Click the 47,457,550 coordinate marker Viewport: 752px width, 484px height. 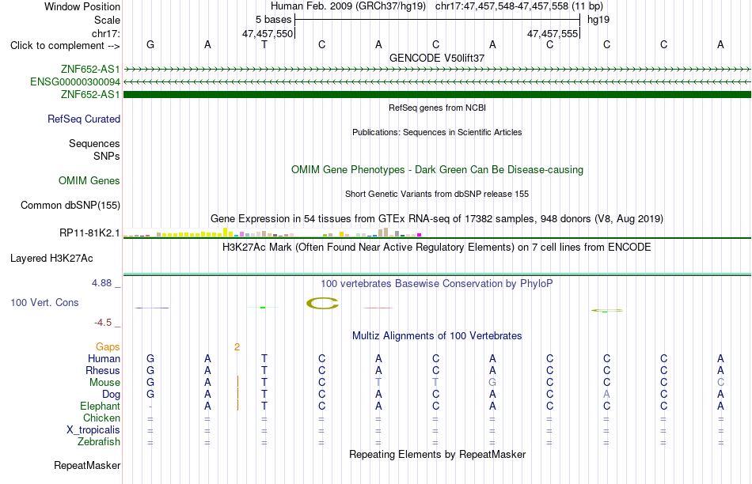point(267,33)
